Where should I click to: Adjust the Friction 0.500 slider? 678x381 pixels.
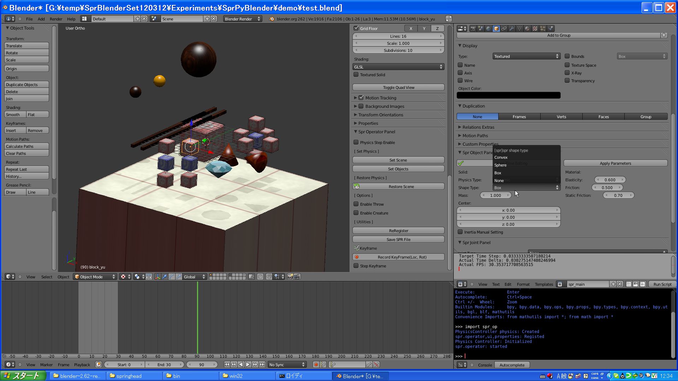tap(607, 187)
